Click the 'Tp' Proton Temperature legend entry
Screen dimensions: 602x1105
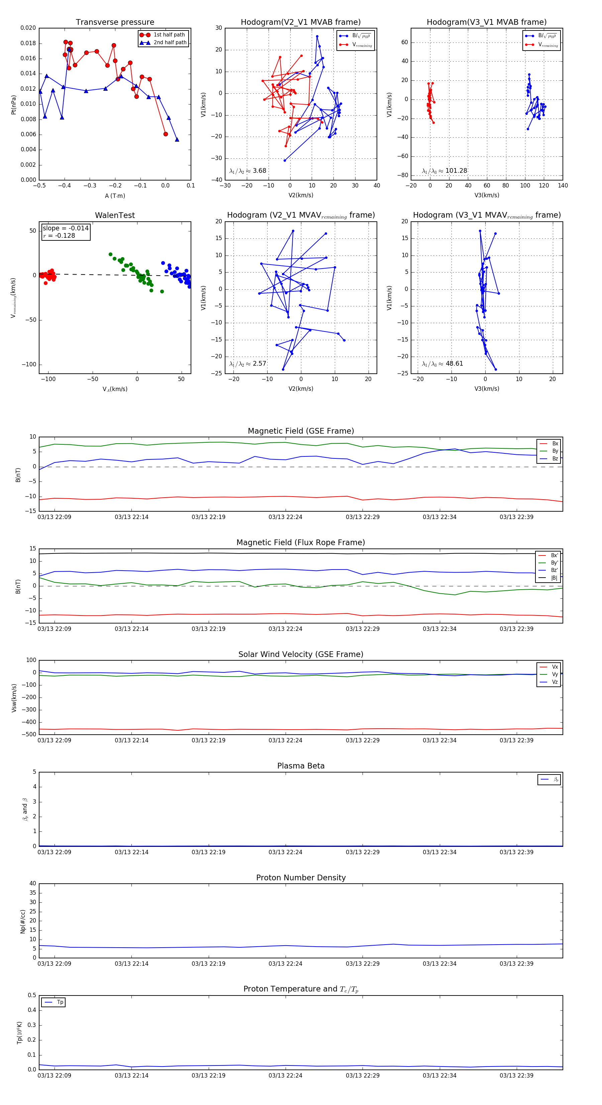click(54, 1002)
